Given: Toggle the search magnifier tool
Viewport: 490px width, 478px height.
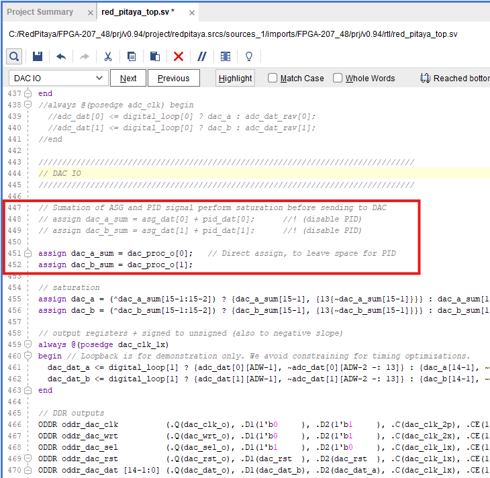Looking at the screenshot, I should click(14, 56).
